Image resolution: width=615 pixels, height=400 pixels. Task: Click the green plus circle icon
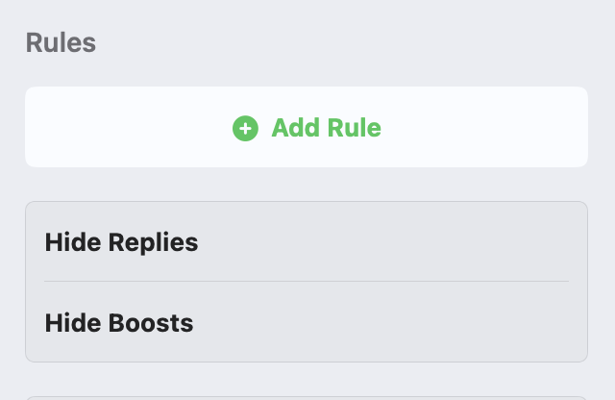tap(245, 128)
